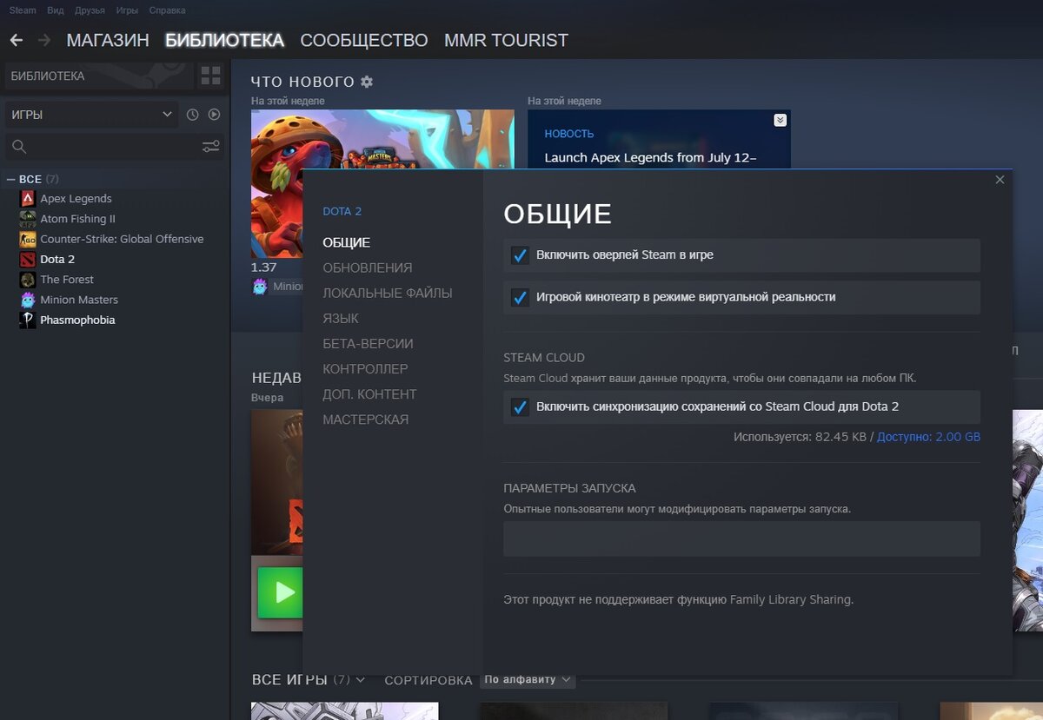
Task: Switch library to grid view icon
Action: click(210, 76)
